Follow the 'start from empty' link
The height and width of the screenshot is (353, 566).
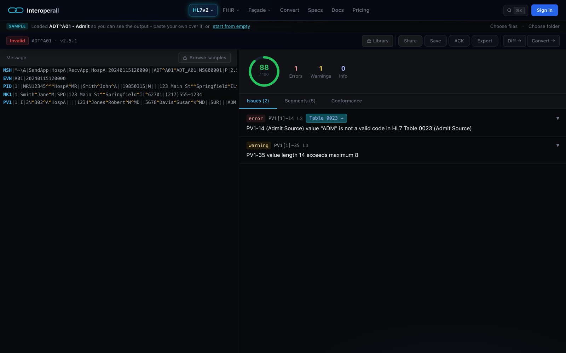click(x=231, y=26)
